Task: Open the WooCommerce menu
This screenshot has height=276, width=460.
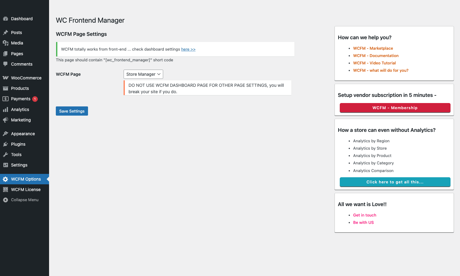Action: [25, 78]
